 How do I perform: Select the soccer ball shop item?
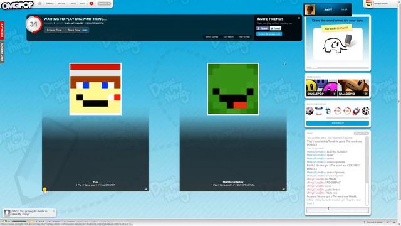365,111
